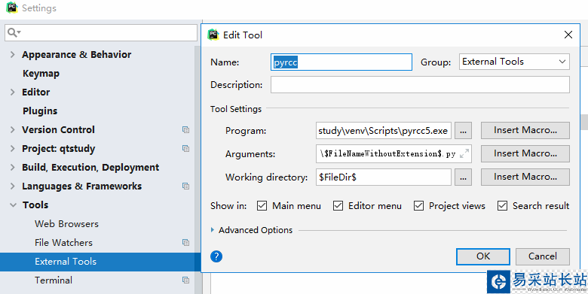Browse for Program path with ellipsis button

coord(463,131)
